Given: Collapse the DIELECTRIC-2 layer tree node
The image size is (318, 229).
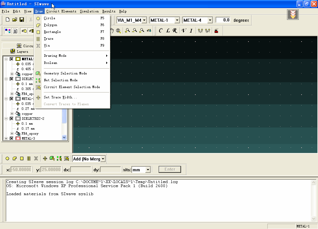Looking at the screenshot, I should [6, 119].
